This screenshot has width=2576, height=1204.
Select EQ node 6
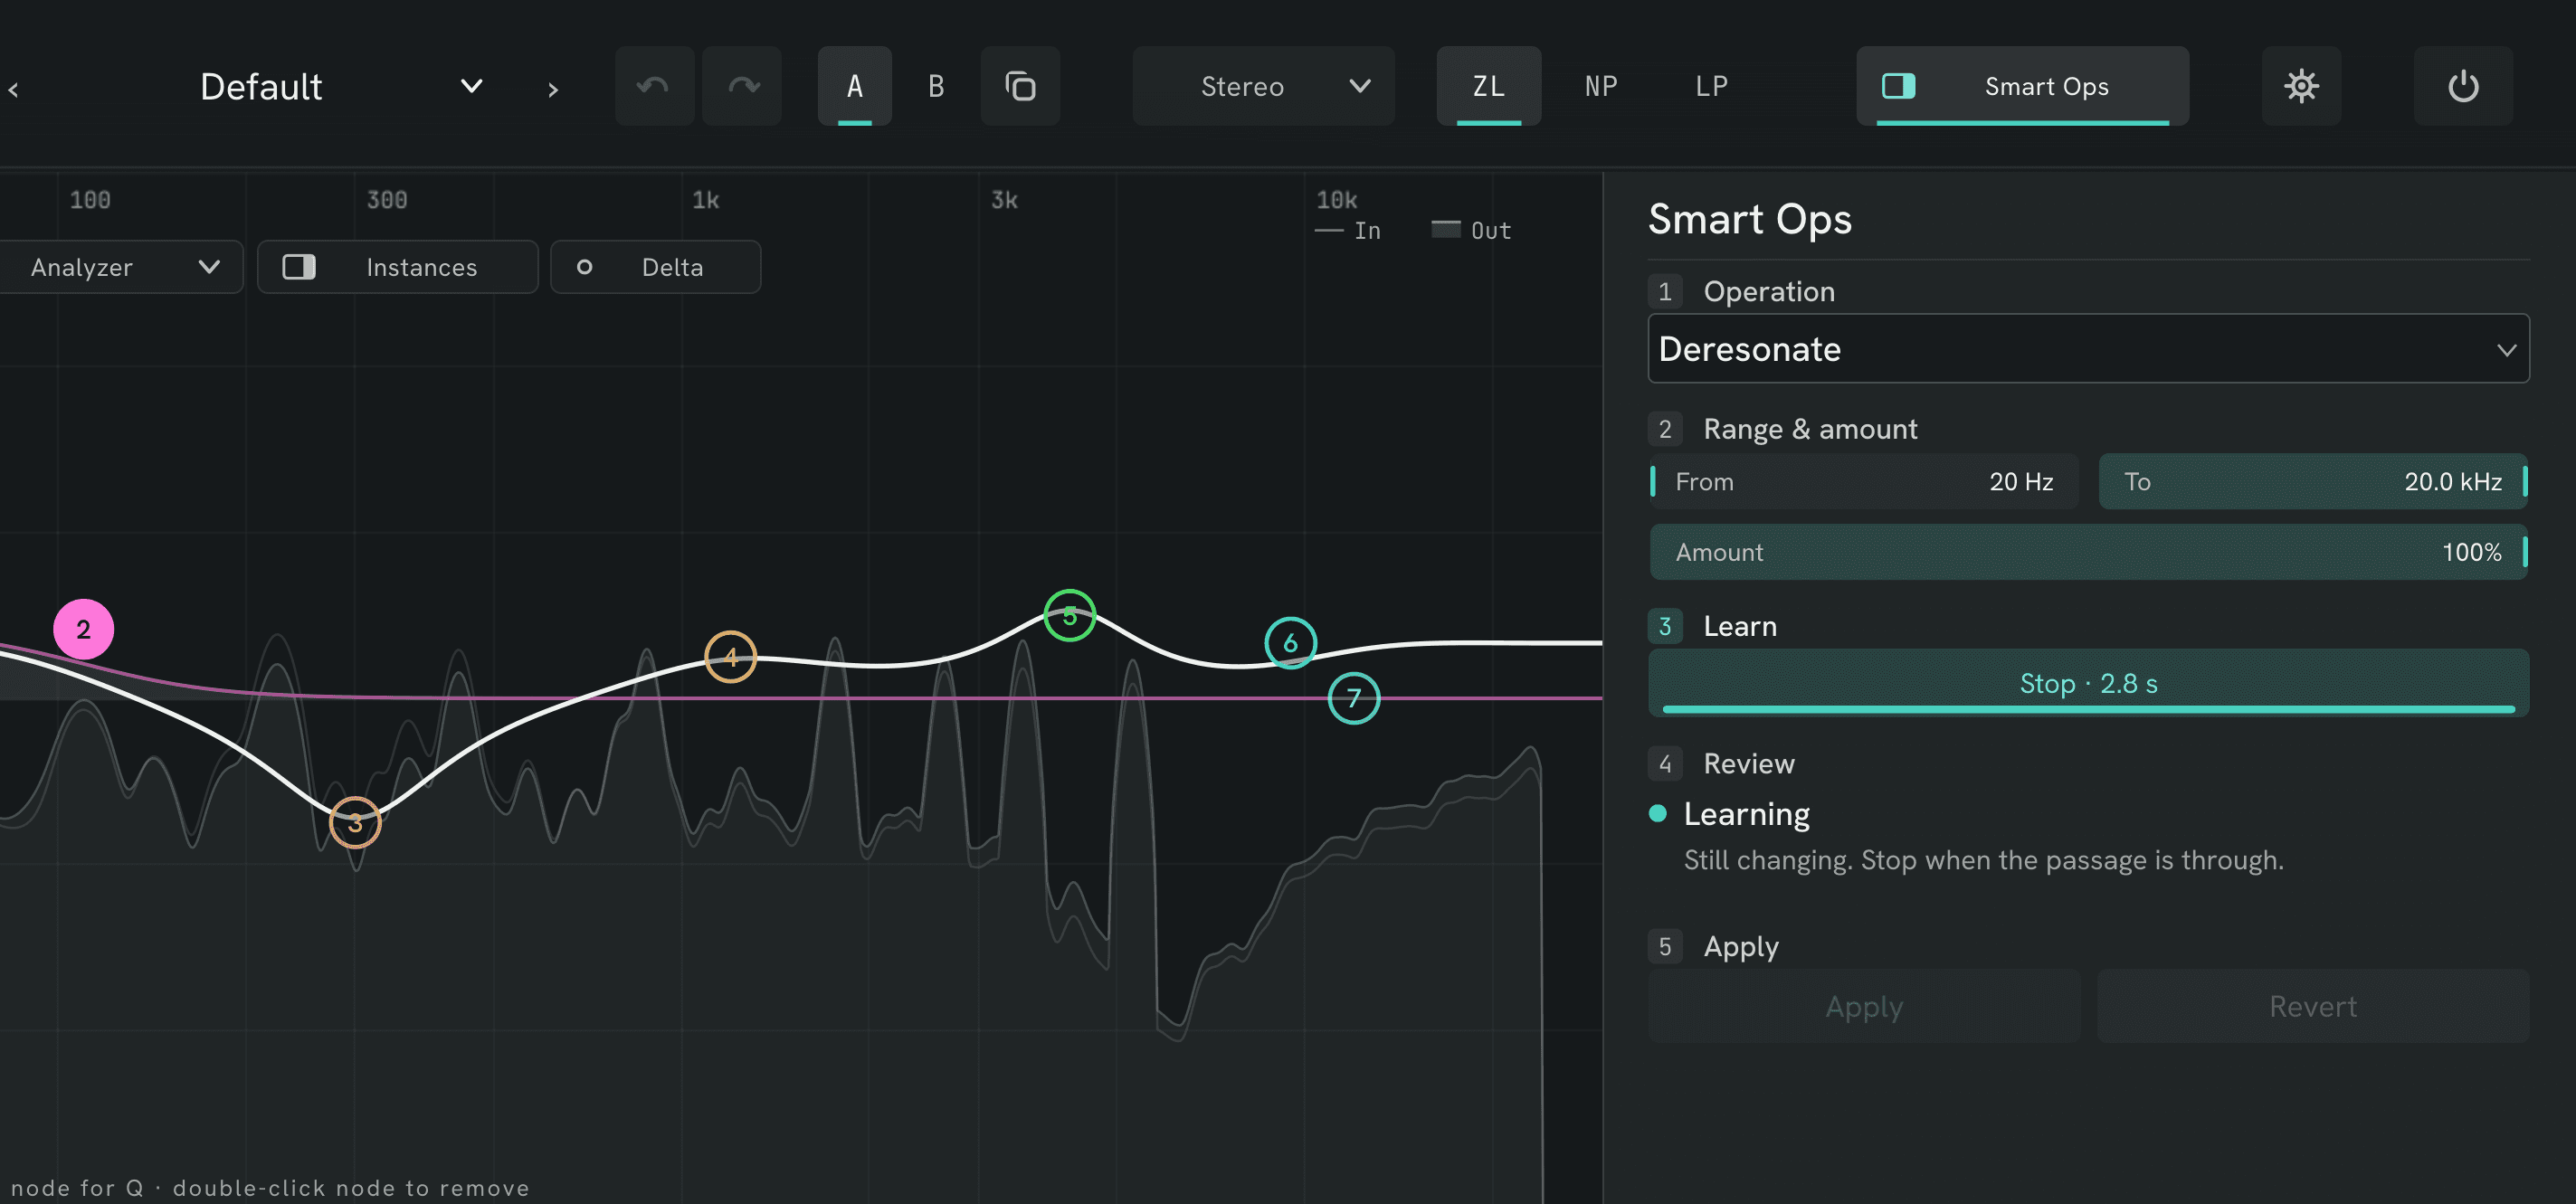[x=1290, y=643]
